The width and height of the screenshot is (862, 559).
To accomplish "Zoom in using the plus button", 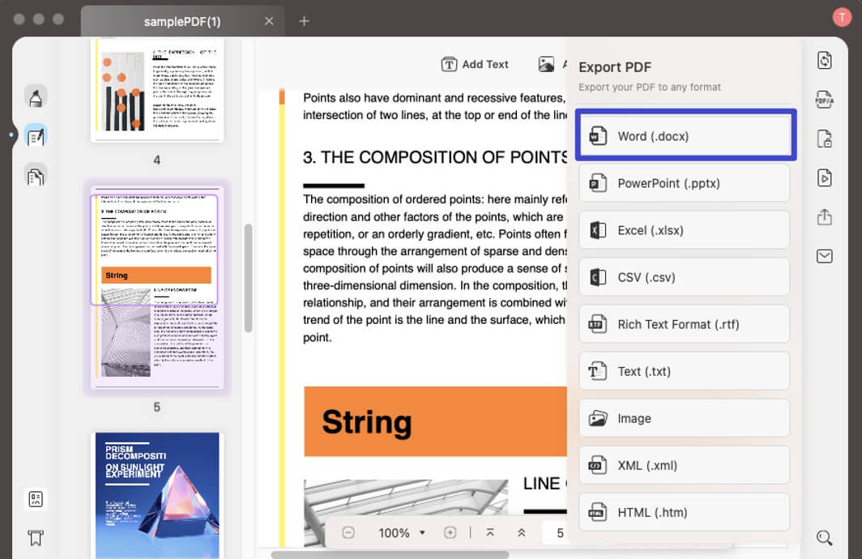I will pyautogui.click(x=450, y=533).
